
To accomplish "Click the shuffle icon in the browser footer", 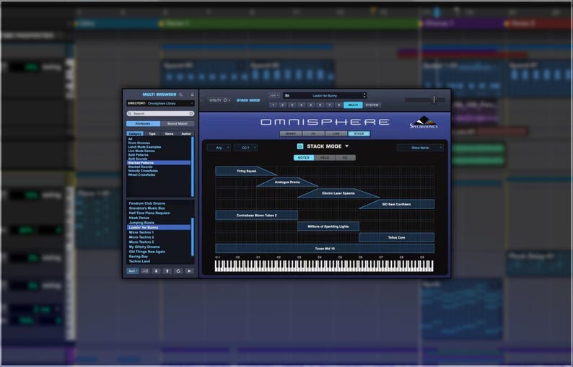I will tap(145, 271).
